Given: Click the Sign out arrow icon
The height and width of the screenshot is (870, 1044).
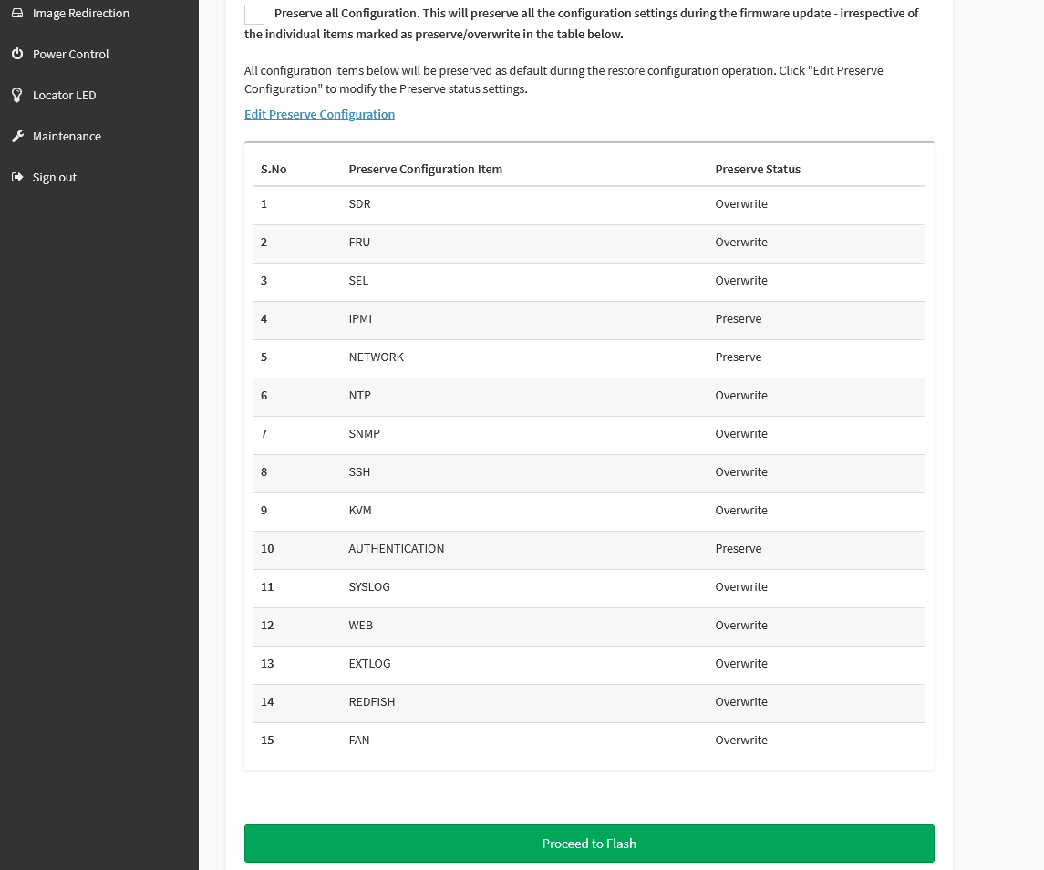Looking at the screenshot, I should coord(16,178).
